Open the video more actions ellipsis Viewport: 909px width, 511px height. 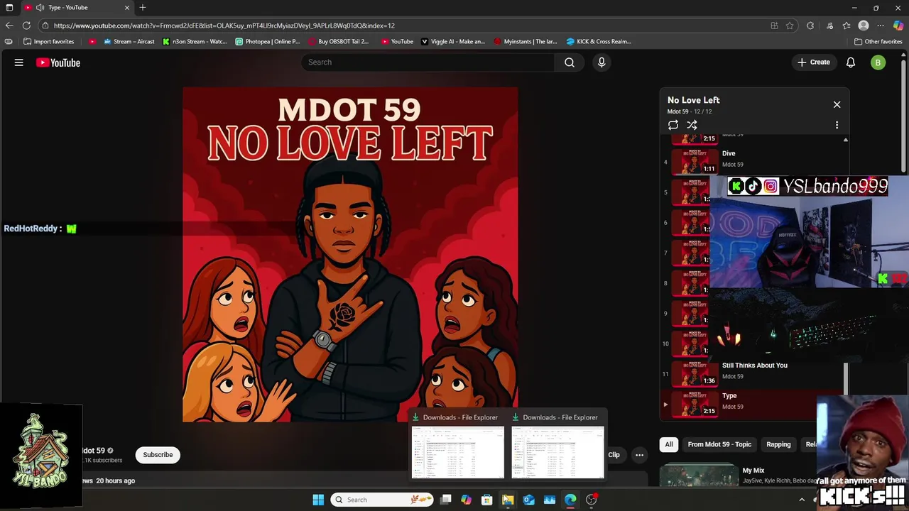tap(639, 455)
